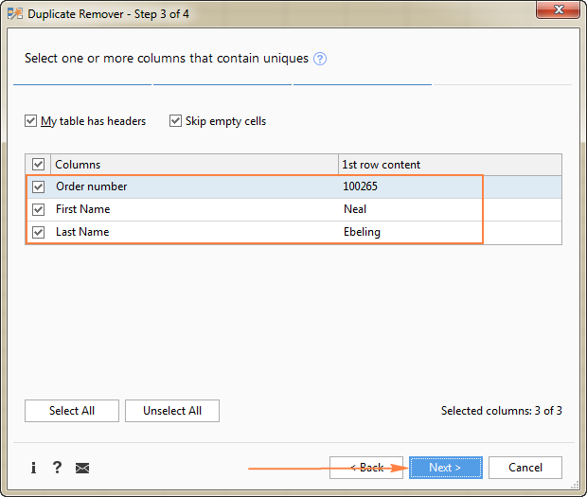Click the info icon at bottom left

[x=34, y=468]
